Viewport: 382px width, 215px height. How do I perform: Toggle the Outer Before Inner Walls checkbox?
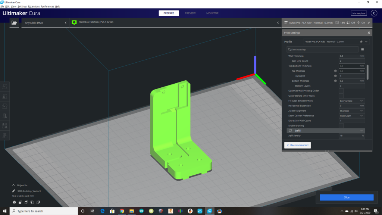[x=341, y=96]
